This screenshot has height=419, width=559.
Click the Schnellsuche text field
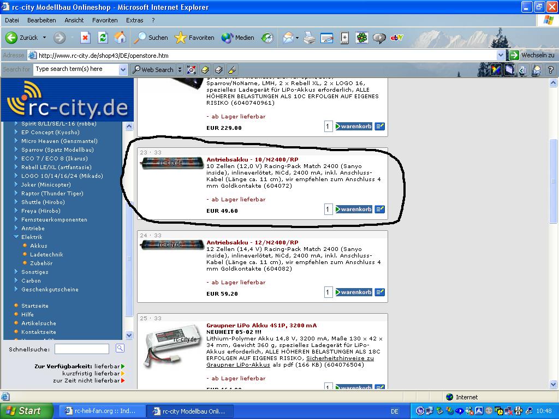pos(82,349)
